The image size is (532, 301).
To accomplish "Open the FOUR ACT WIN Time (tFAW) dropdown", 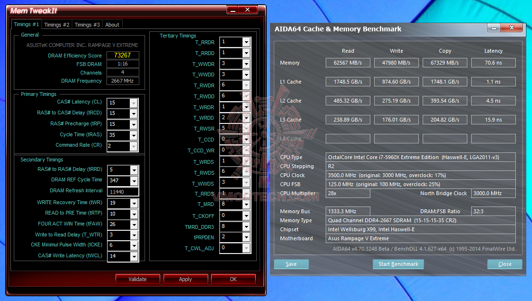I will 134,225.
